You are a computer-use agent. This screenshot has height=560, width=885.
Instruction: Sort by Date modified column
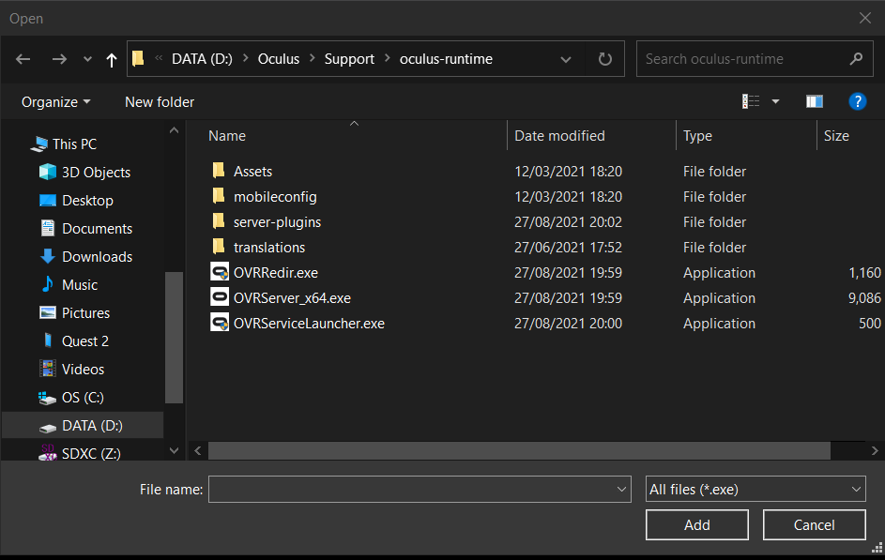point(559,136)
